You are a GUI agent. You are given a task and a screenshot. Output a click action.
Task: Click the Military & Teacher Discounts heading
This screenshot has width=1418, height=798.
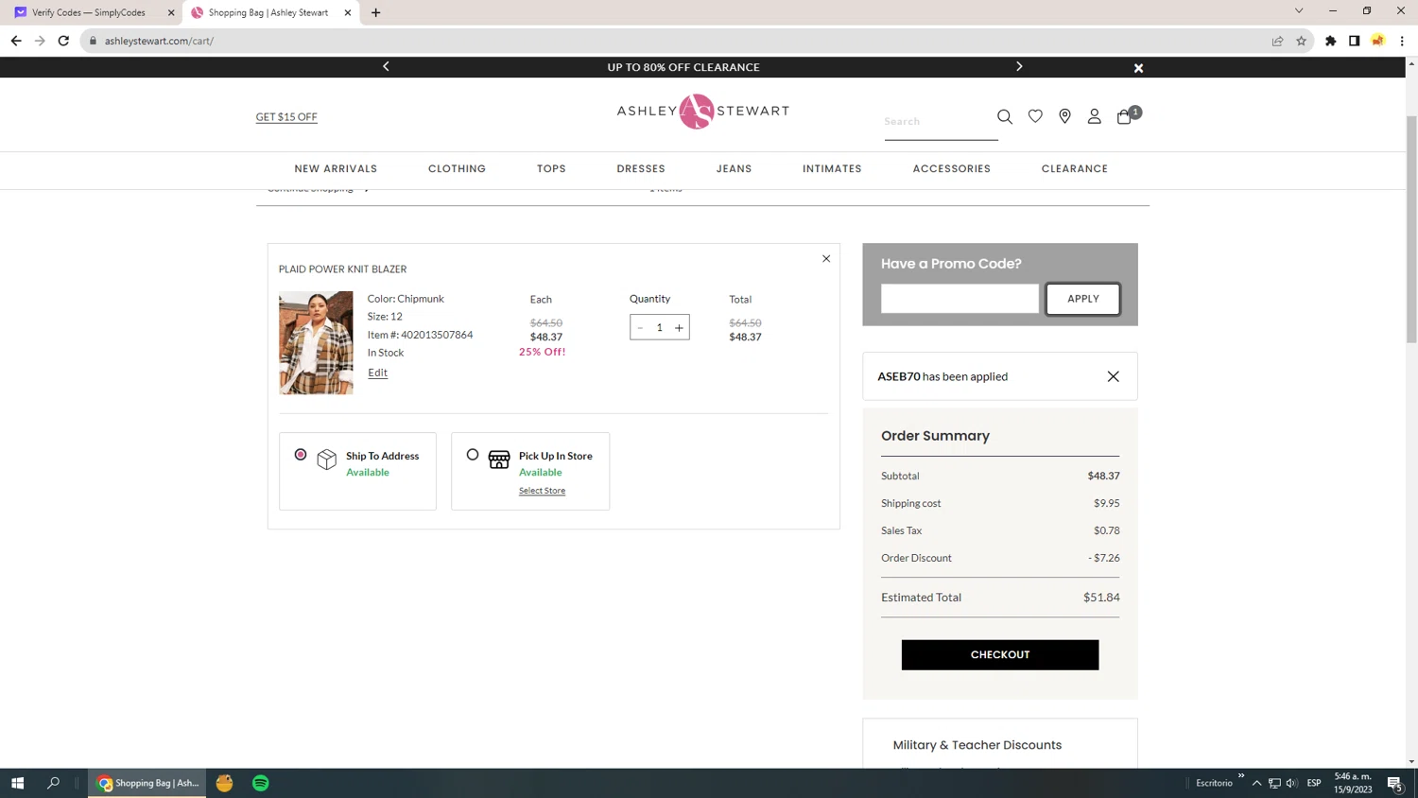coord(977,745)
